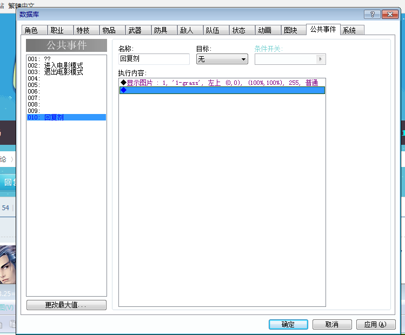Switch to the 敌人 tab

(x=190, y=30)
